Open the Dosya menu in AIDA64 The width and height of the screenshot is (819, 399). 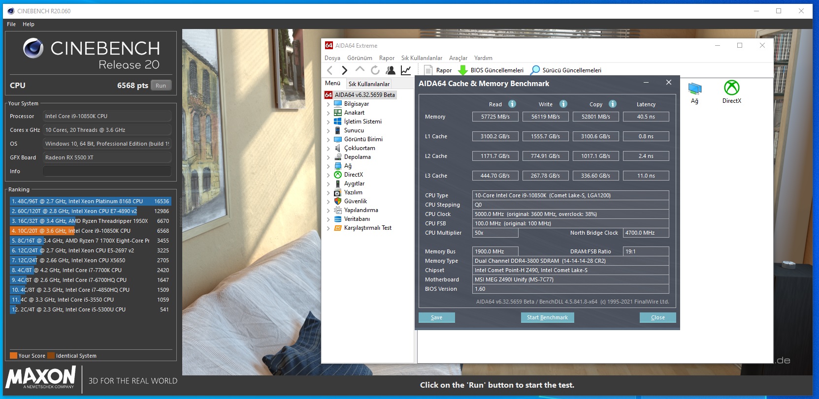point(332,58)
